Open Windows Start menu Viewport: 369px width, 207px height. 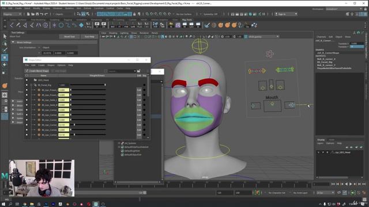click(x=3, y=204)
